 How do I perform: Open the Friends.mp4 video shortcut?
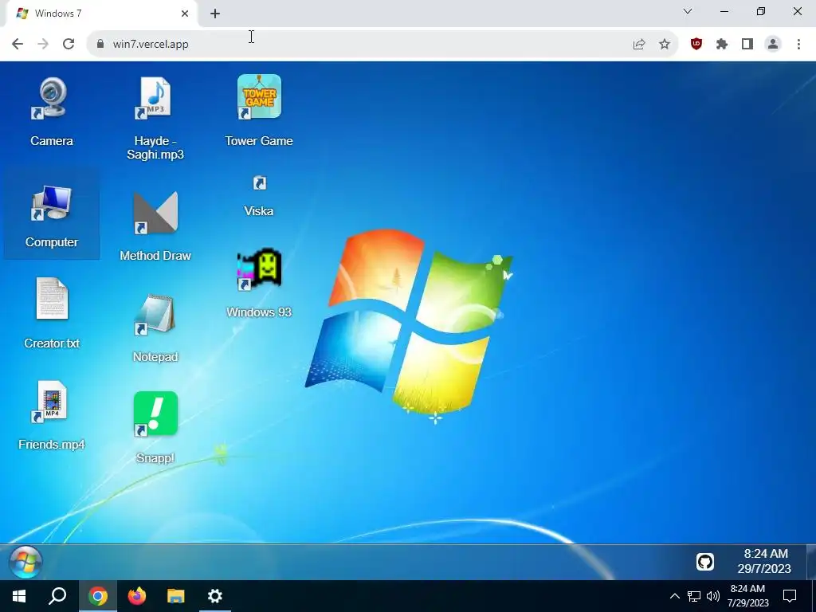[52, 415]
